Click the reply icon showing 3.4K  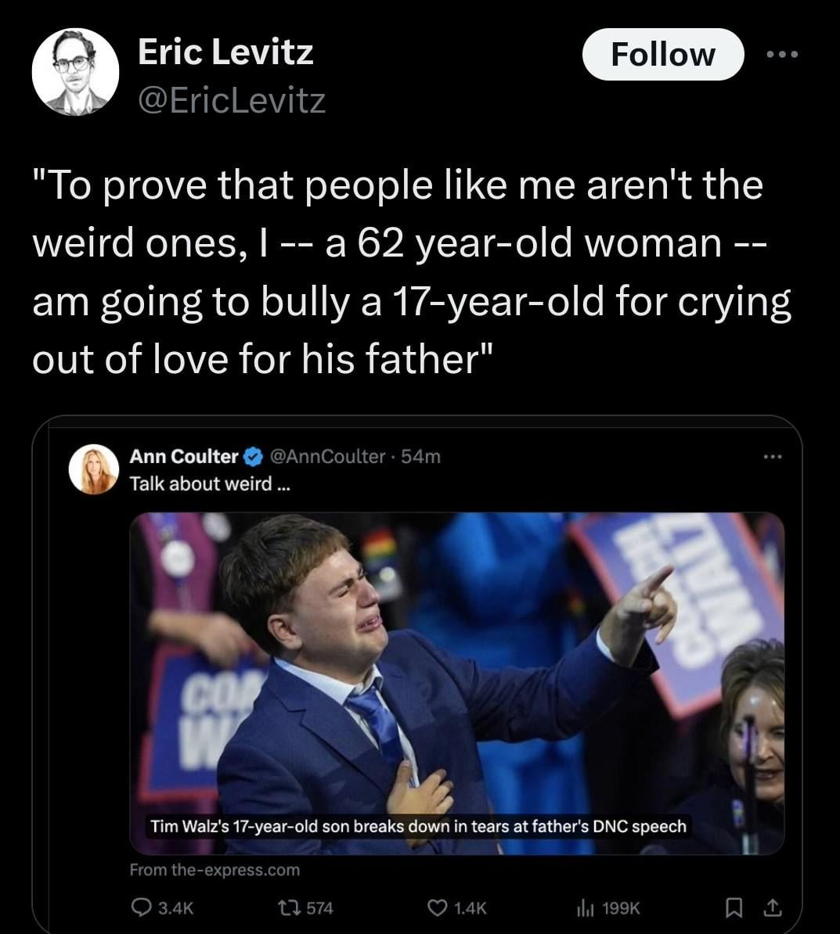pos(144,907)
